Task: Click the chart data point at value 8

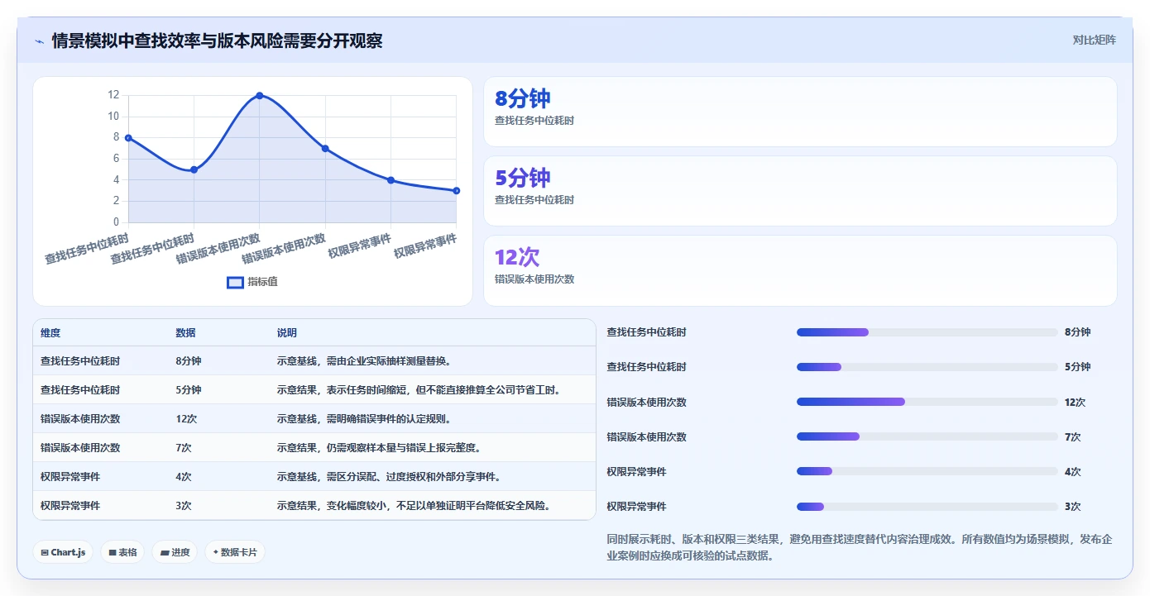Action: (x=128, y=138)
